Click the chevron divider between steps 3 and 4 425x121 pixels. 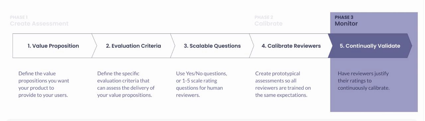(x=252, y=46)
